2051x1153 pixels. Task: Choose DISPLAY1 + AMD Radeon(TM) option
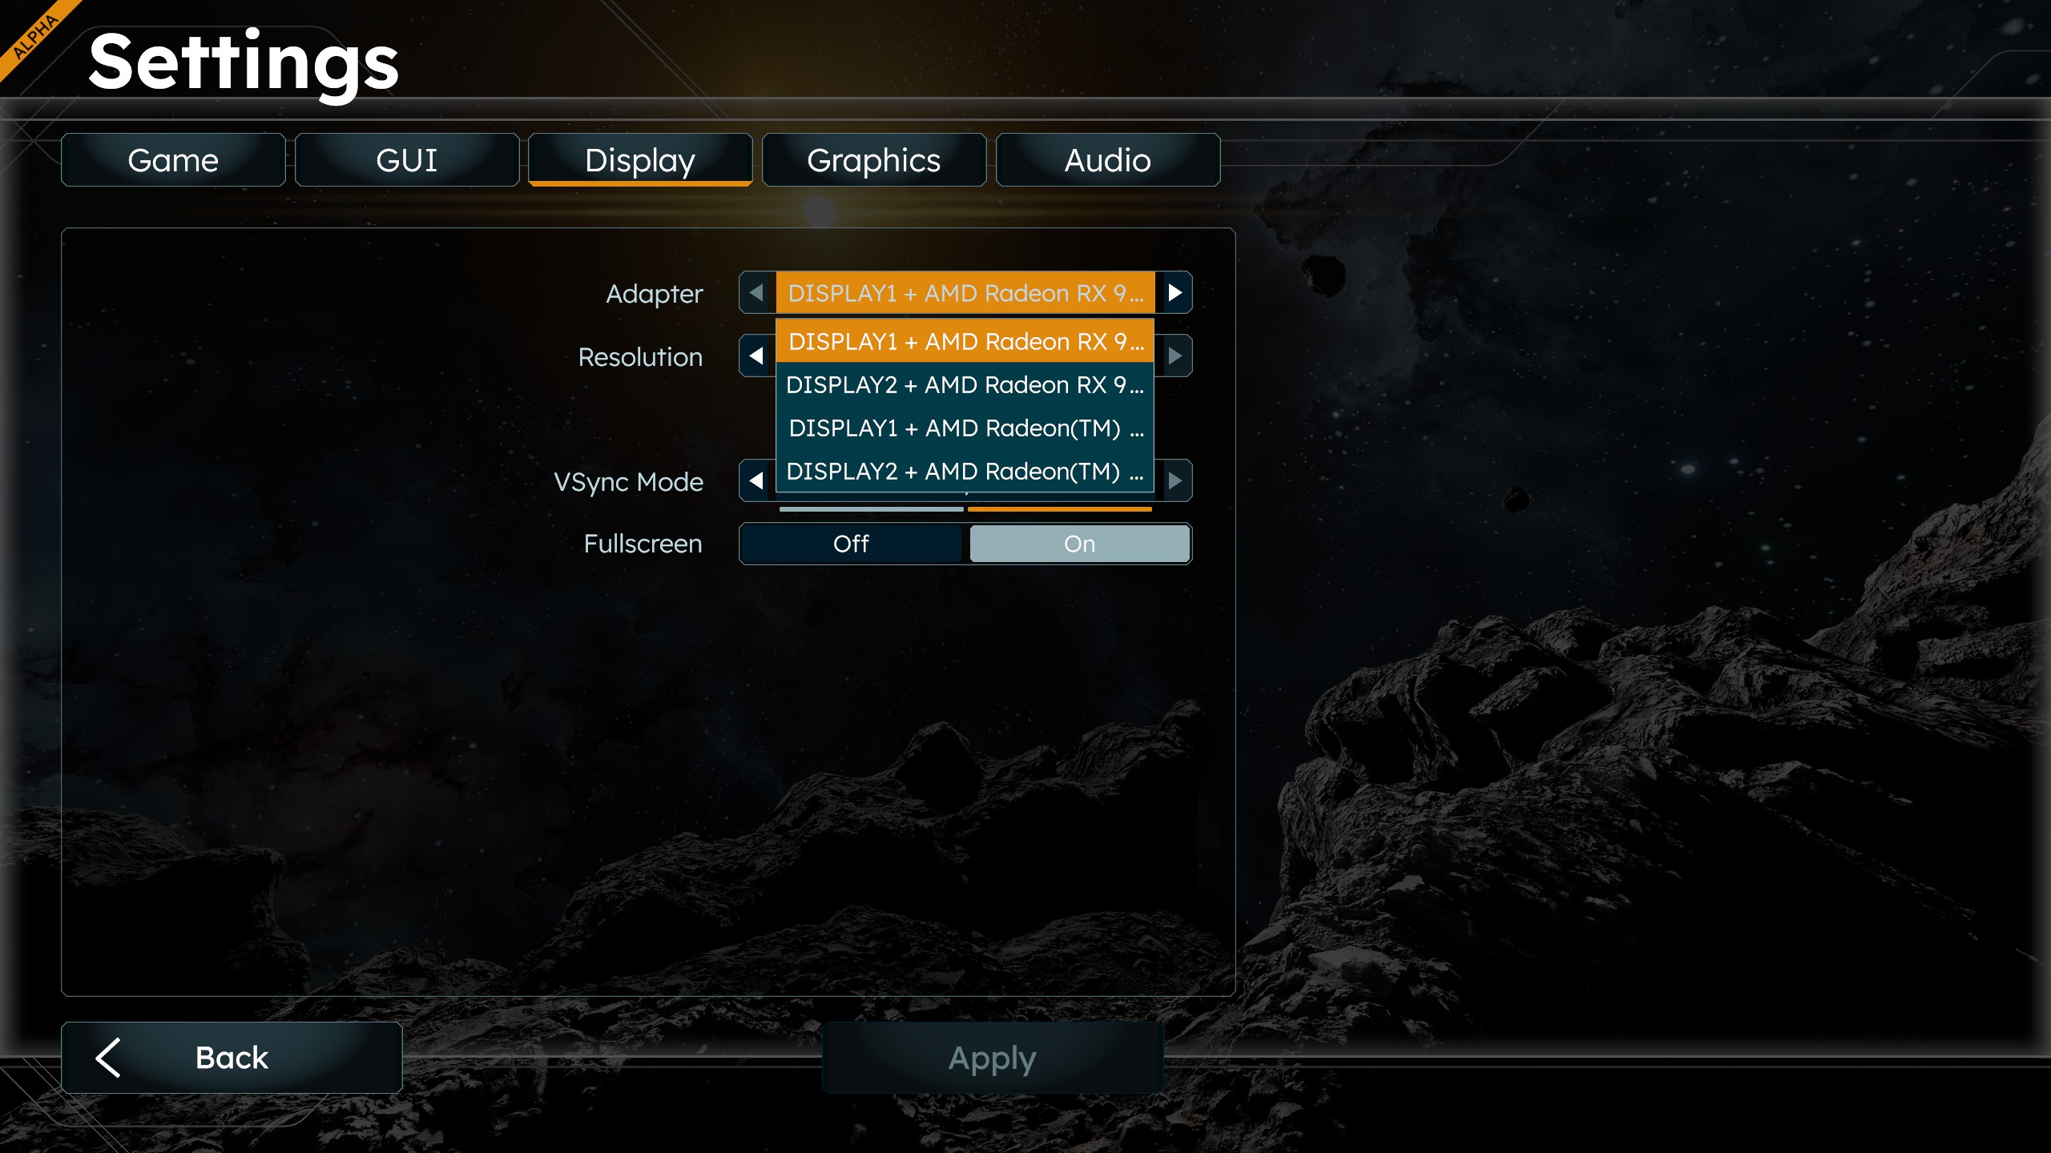965,428
